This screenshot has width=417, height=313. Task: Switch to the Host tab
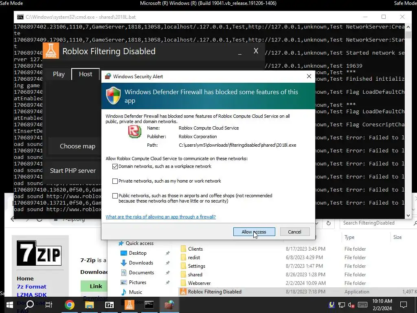tap(86, 74)
